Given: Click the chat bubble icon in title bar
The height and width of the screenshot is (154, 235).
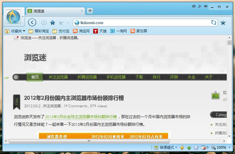Looking at the screenshot, I should [x=194, y=6].
